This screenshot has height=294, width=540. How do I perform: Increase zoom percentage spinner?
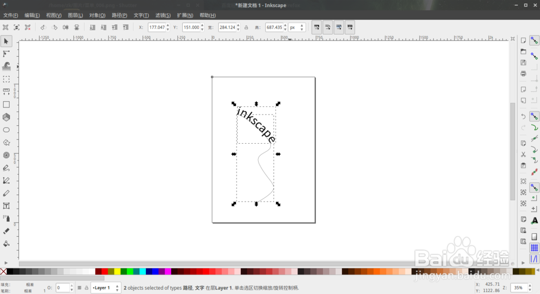coord(529,285)
